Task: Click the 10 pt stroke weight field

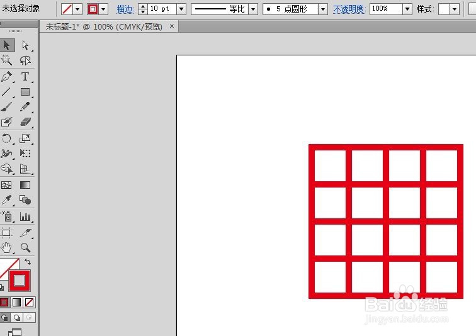Action: 162,9
